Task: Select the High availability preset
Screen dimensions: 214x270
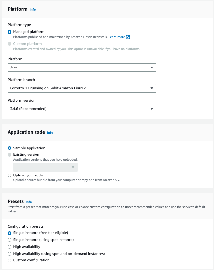Action: 10,247
